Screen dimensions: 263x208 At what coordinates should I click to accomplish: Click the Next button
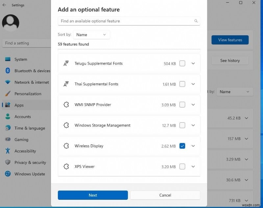[x=93, y=195]
